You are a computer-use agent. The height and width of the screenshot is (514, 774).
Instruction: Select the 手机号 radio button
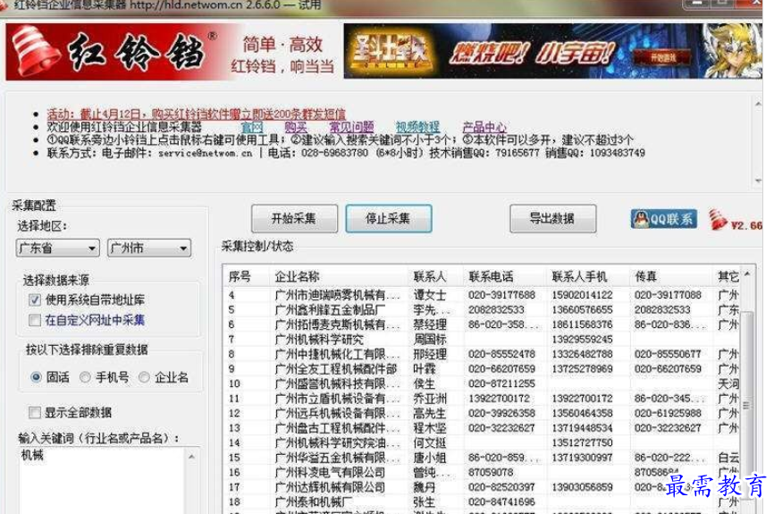click(x=85, y=377)
